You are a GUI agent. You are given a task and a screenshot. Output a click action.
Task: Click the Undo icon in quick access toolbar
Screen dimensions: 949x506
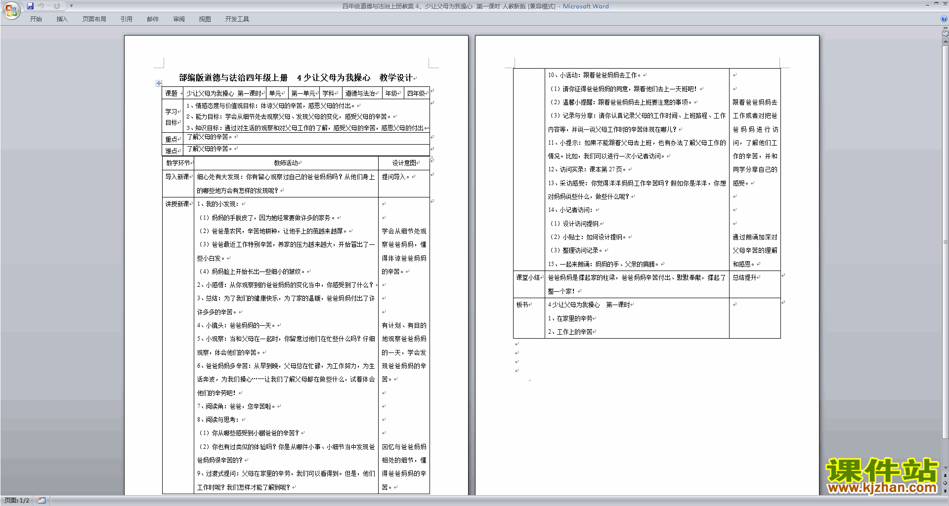(x=40, y=6)
